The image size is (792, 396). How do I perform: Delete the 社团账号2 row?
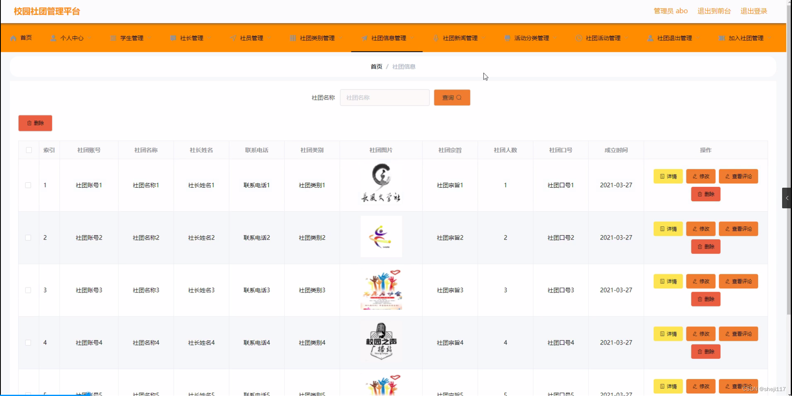pos(706,246)
